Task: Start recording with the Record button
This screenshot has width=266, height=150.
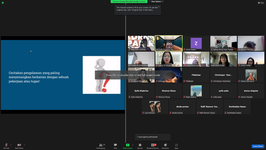Action: 140,146
